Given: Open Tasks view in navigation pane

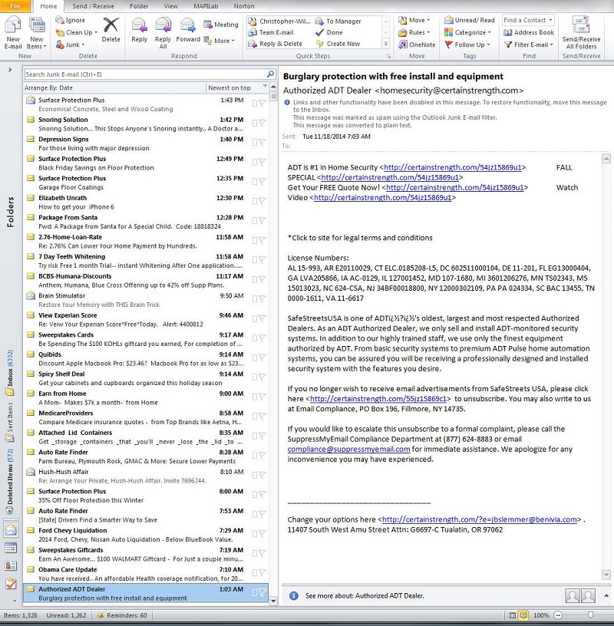Looking at the screenshot, I should (11, 584).
